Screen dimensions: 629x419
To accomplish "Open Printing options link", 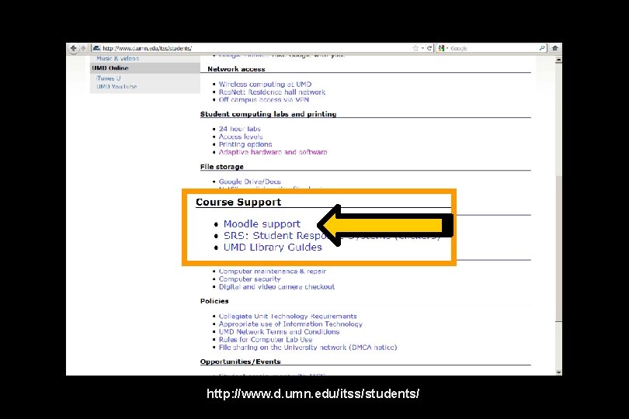I will 245,144.
